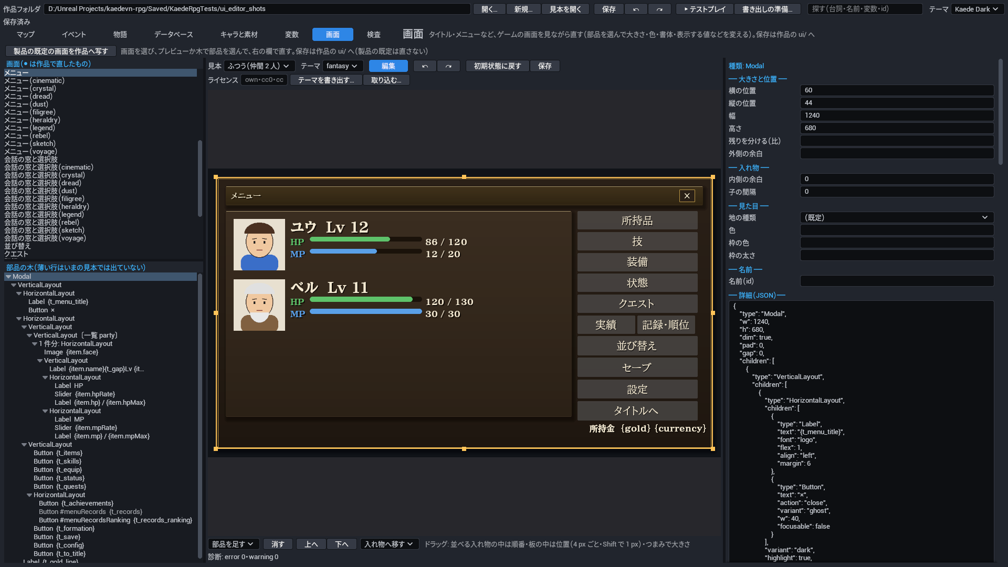
Task: Open the 地の種類 (既定) dropdown
Action: click(897, 218)
